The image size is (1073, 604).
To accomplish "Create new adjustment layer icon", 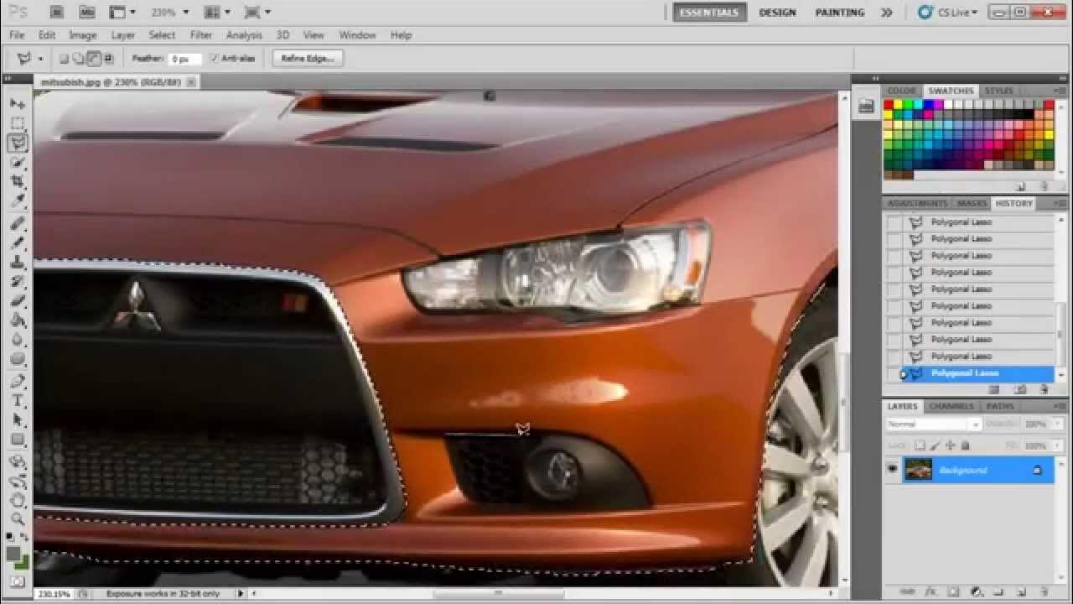I will [976, 592].
